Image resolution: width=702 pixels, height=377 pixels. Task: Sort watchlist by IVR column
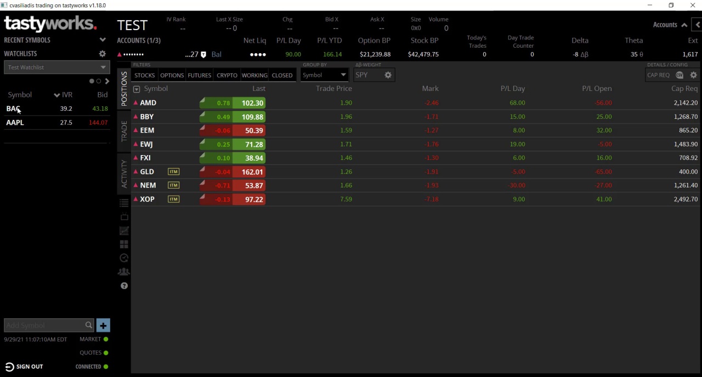(x=63, y=95)
